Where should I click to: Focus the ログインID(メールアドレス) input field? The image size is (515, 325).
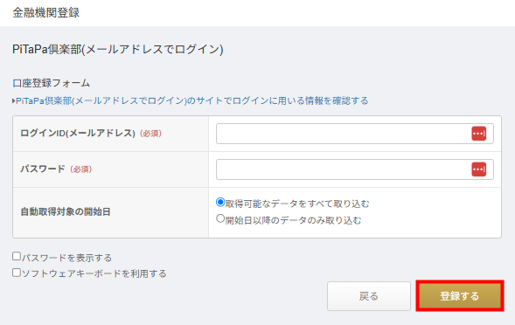tap(355, 134)
